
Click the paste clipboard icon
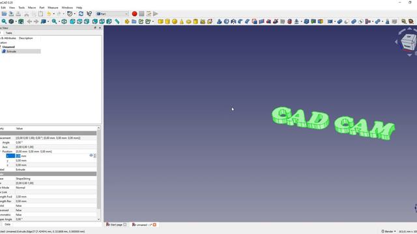[40, 14]
